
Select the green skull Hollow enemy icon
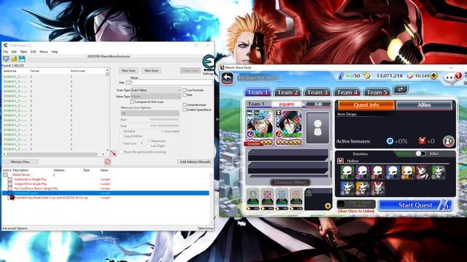[347, 172]
